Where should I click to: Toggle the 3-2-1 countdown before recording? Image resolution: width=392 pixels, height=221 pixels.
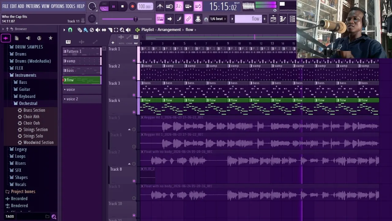pyautogui.click(x=179, y=6)
